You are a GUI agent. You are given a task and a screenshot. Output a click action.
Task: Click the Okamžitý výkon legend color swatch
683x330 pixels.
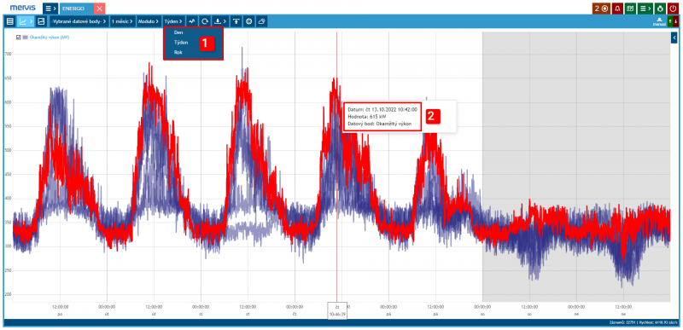click(x=25, y=38)
